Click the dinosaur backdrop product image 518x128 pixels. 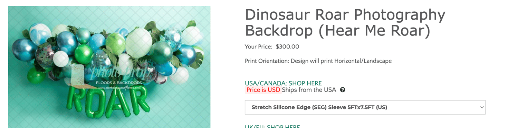click(109, 67)
